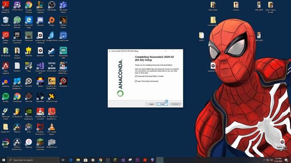Open volume control in system tray
Image resolution: width=291 pixels, height=163 pixels.
click(x=271, y=160)
